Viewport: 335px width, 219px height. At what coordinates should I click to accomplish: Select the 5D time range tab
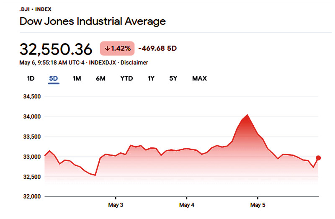(54, 78)
